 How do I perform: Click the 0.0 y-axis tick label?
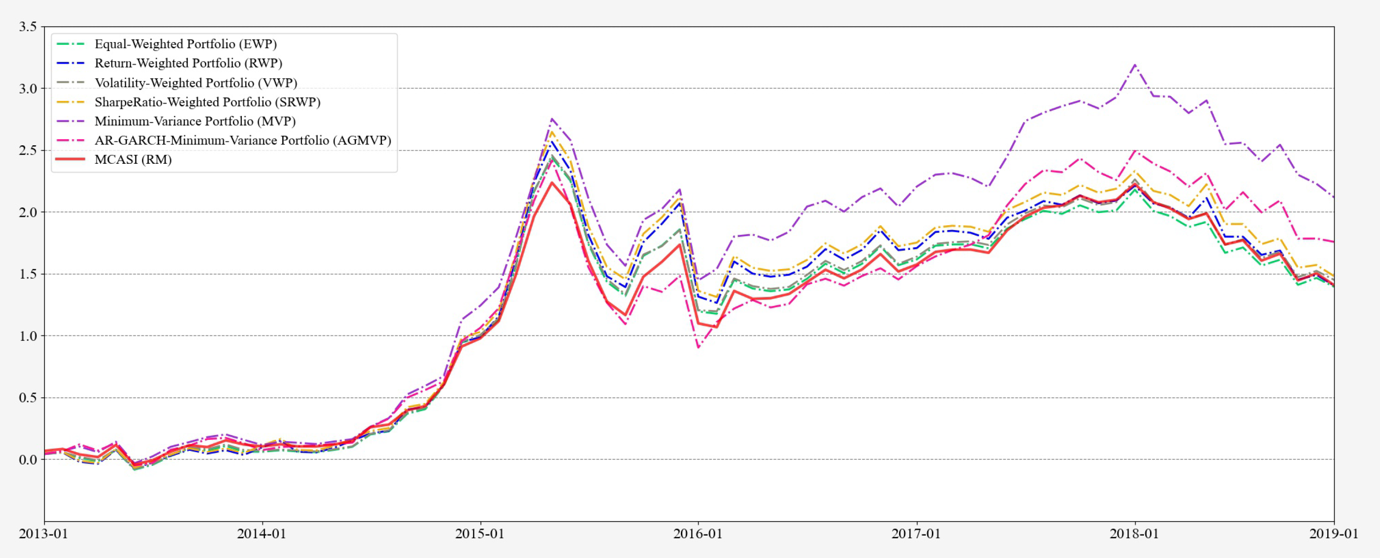[x=28, y=460]
